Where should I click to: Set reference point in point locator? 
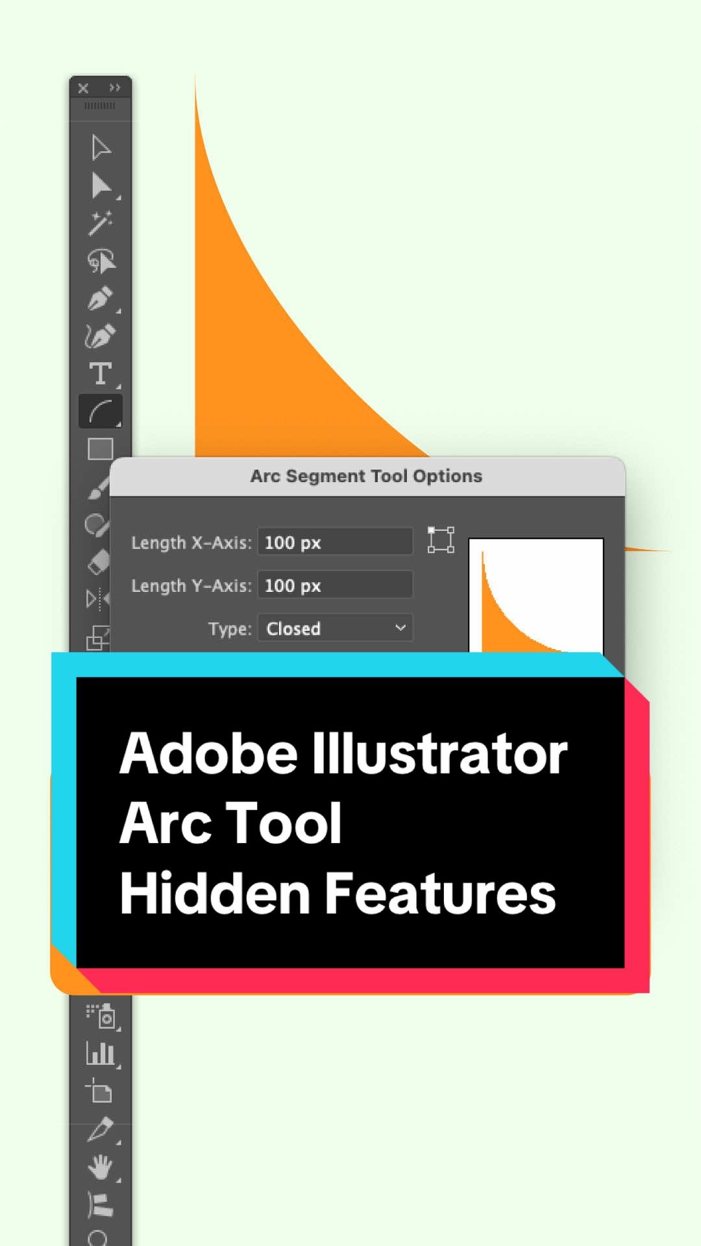441,540
